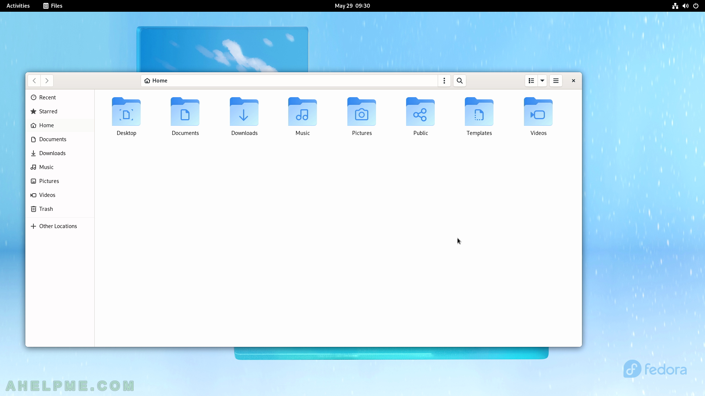Image resolution: width=705 pixels, height=396 pixels.
Task: Switch to list view with toggle icon
Action: pyautogui.click(x=531, y=81)
